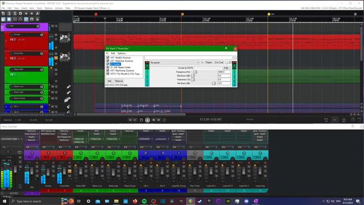This screenshot has width=364, height=205.
Task: Open the No preset dropdown
Action: coord(175,63)
